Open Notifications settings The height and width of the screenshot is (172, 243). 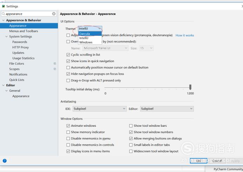(18, 74)
